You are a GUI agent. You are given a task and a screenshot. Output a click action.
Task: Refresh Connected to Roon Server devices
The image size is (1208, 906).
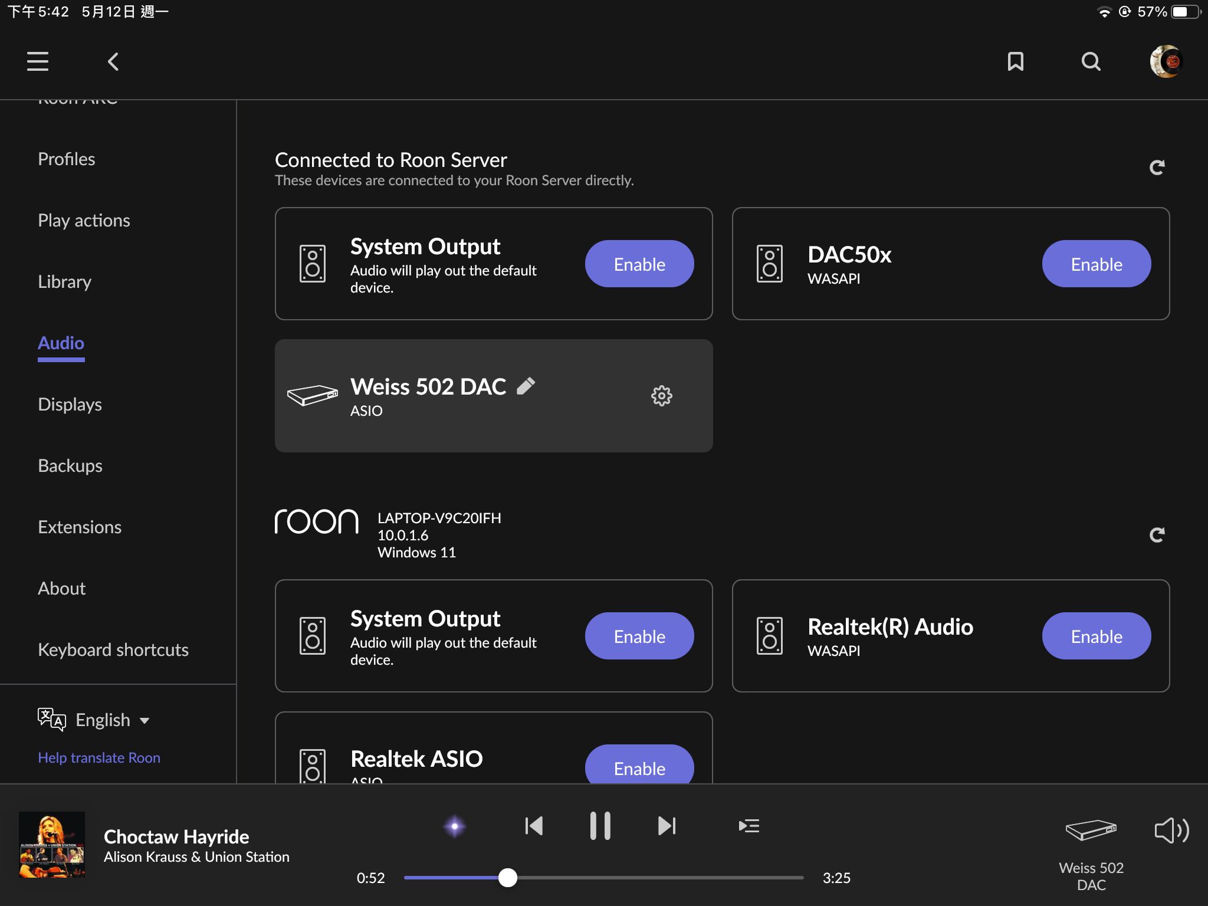[1157, 168]
